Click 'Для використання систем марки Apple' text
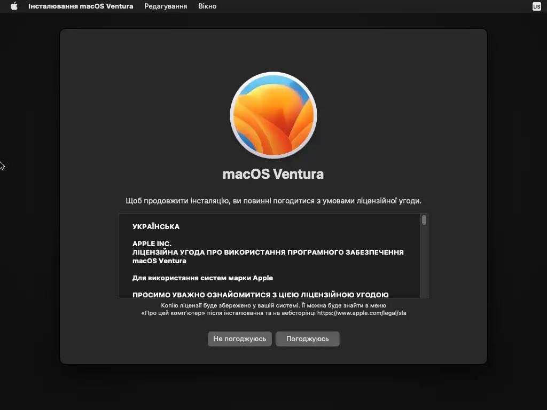This screenshot has height=410, width=547. coord(202,278)
